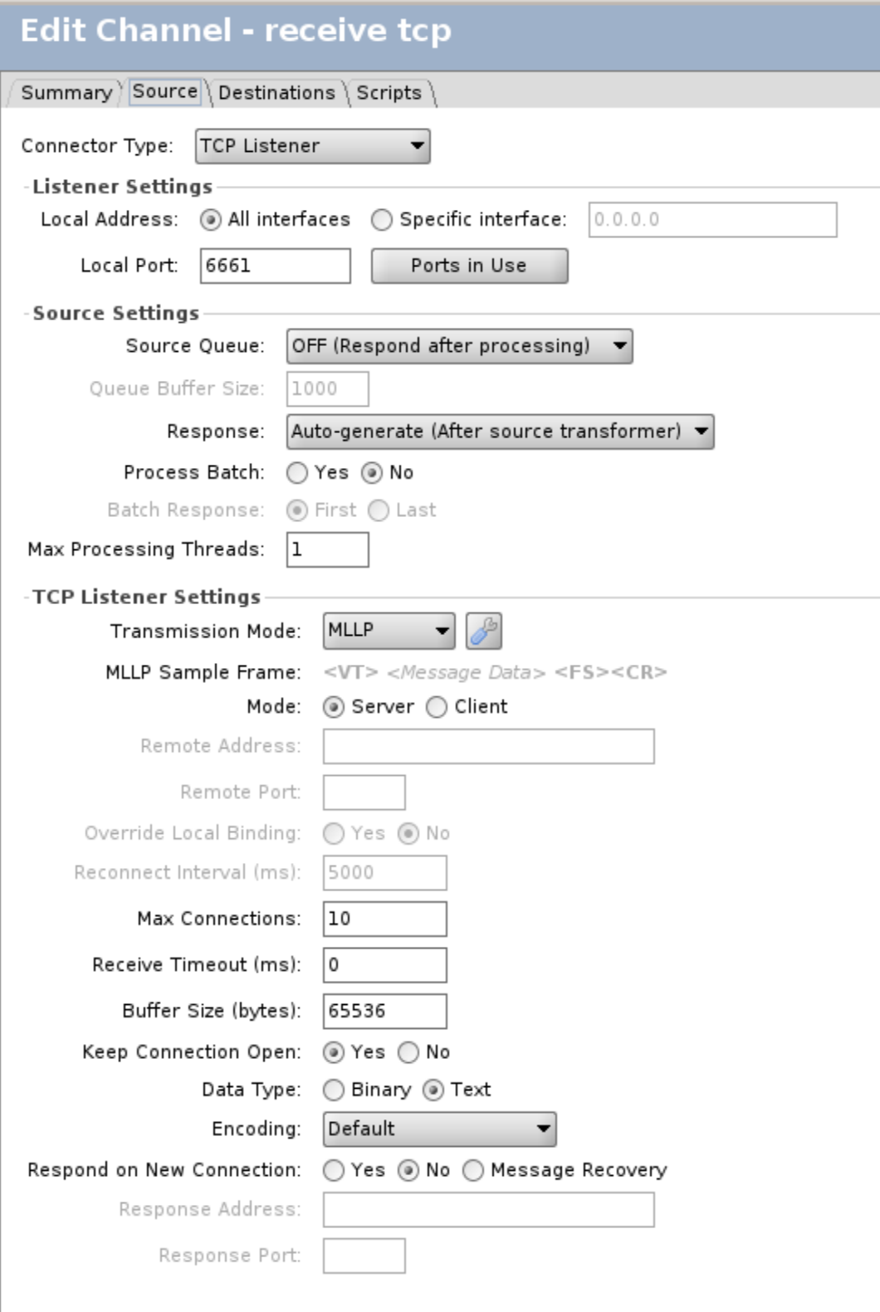
Task: Open Transmission Mode MLLP dropdown
Action: click(389, 631)
